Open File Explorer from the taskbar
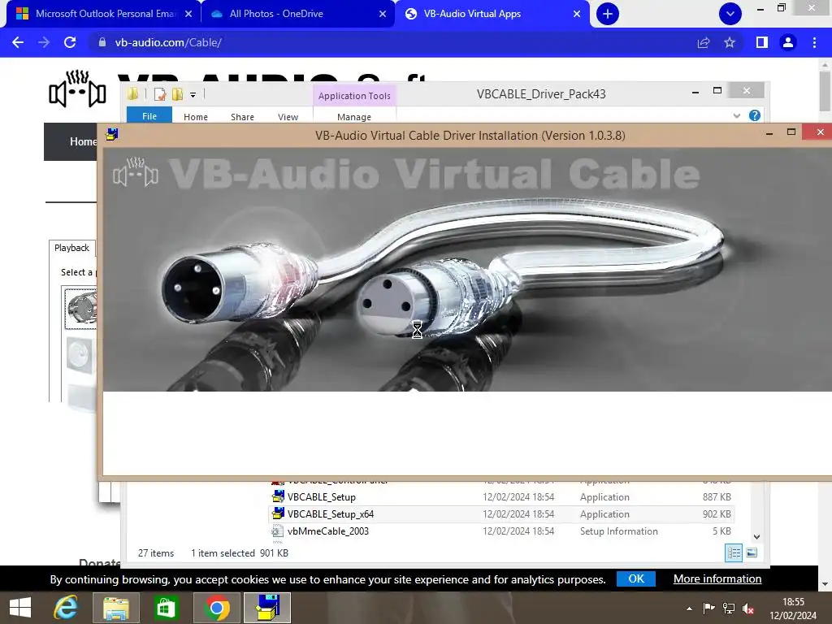The width and height of the screenshot is (832, 624). [116, 608]
